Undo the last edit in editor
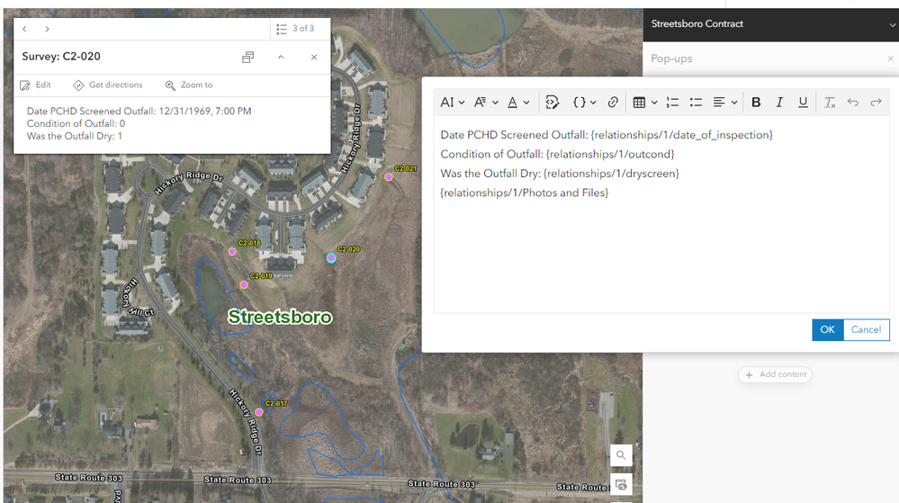 [x=852, y=102]
